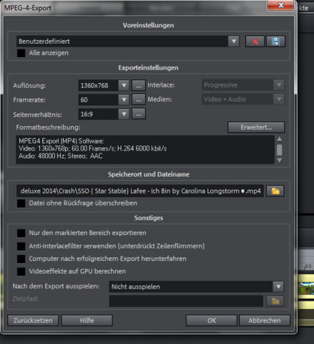Open custom resolution ellipsis button beside 1360x768
The height and width of the screenshot is (344, 314).
tap(139, 85)
